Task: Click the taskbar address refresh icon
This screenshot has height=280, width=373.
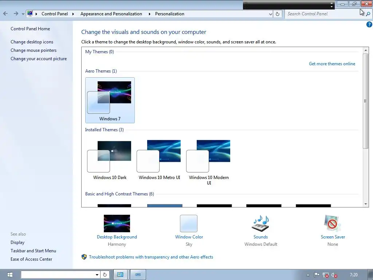Action: (x=105, y=275)
